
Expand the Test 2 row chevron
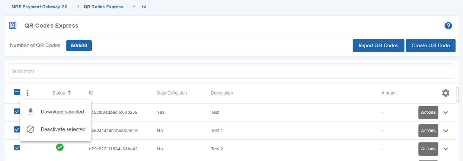(x=446, y=149)
